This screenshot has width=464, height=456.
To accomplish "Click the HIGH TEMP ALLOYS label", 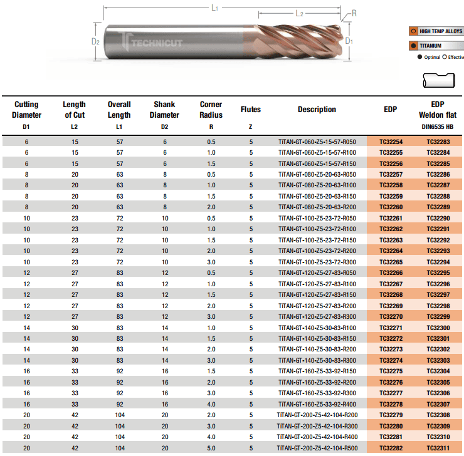I will [441, 31].
